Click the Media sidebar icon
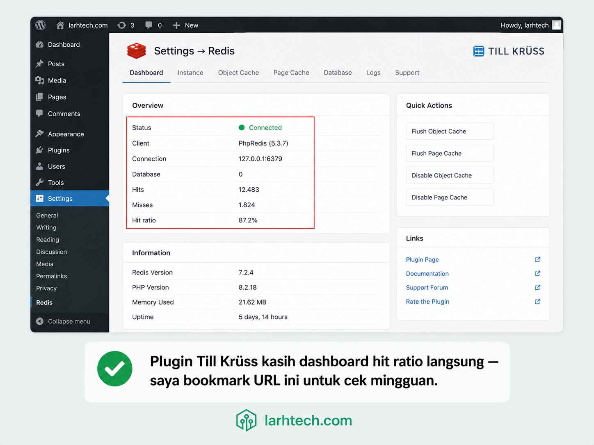Image resolution: width=594 pixels, height=445 pixels. [40, 80]
